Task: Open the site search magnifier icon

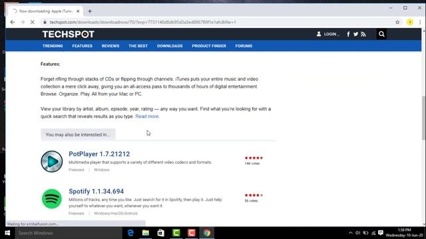Action: tap(381, 34)
